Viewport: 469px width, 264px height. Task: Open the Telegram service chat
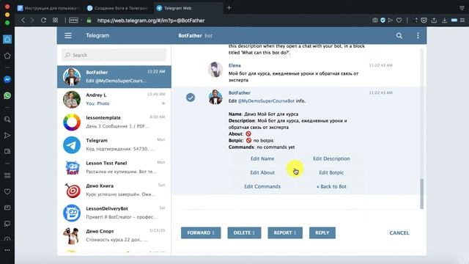click(114, 145)
